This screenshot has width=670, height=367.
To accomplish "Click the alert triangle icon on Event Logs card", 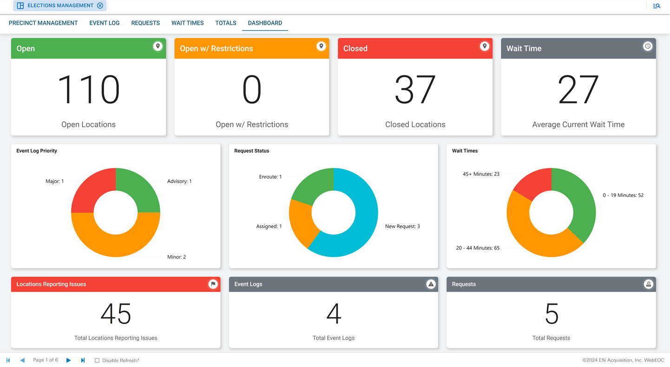I will click(x=431, y=284).
